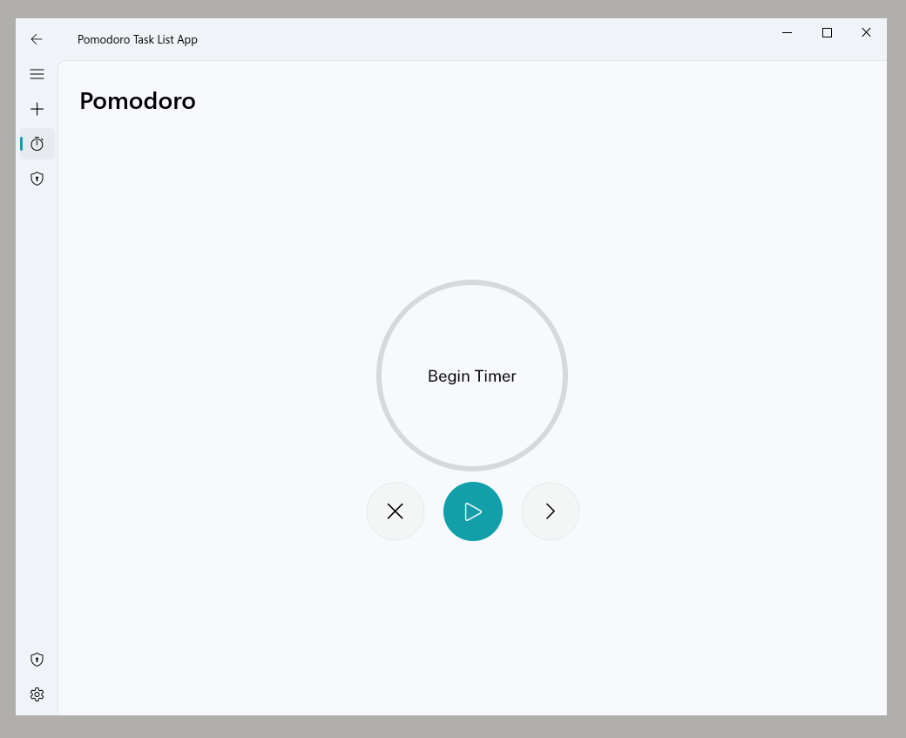Open the Pomodoro timer sidebar page
Viewport: 906px width, 738px height.
37,144
